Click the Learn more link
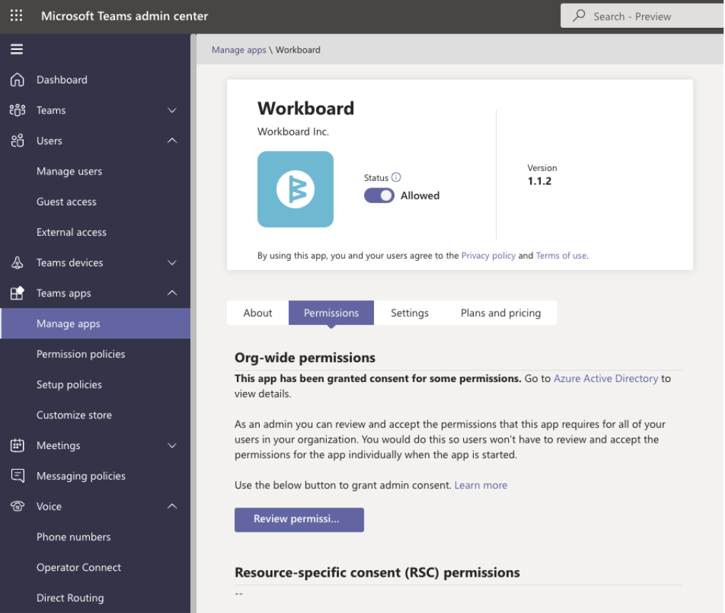725x613 pixels. pyautogui.click(x=481, y=485)
